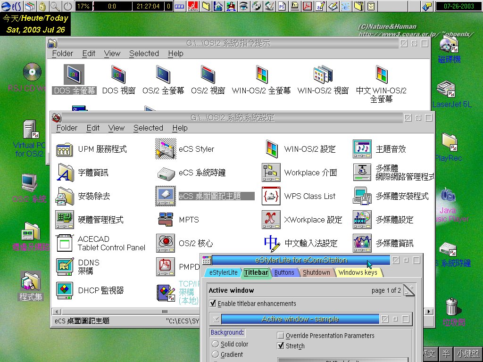Select the eCS 桌面圖記主題 icon
This screenshot has height=362, width=483.
166,196
